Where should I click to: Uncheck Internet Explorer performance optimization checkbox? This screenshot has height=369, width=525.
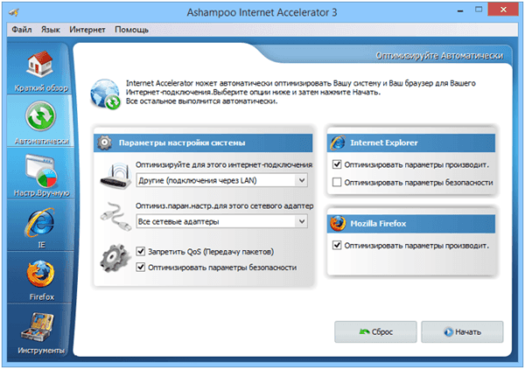(x=337, y=164)
